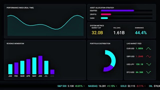Click the Market Cap value 32.0B
The image size is (160, 90).
click(x=97, y=33)
